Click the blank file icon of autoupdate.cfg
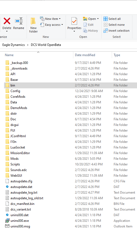Screen dimensions: 137x232 click(x=7, y=181)
